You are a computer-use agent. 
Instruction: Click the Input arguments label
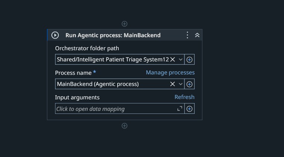point(77,97)
